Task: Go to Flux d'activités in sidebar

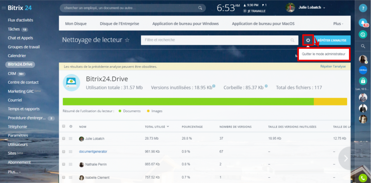Action: (x=20, y=20)
